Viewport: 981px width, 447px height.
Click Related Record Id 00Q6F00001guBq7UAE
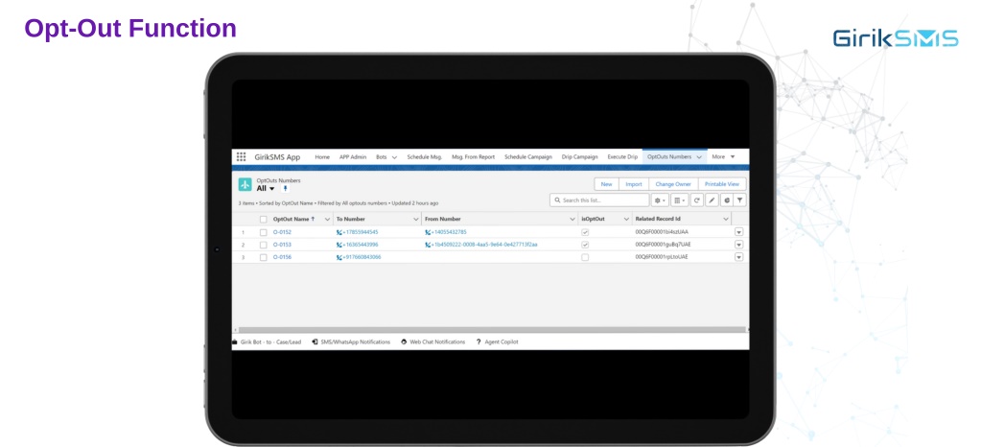tap(664, 245)
